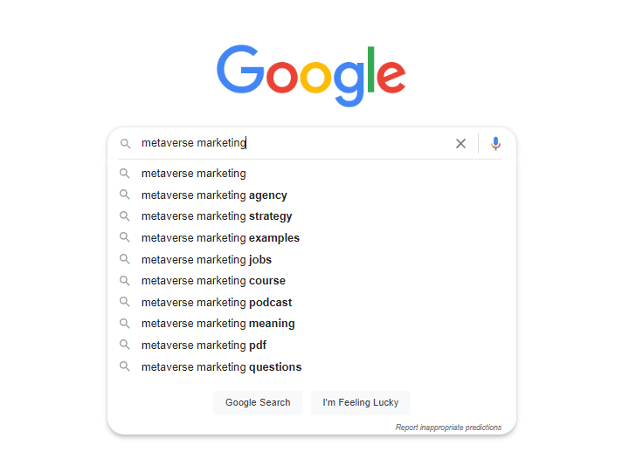Click the Google logo
Viewport: 636px width, 472px height.
(x=311, y=75)
